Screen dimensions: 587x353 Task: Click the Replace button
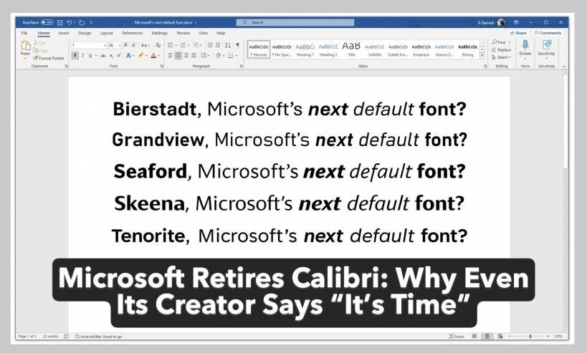502,49
